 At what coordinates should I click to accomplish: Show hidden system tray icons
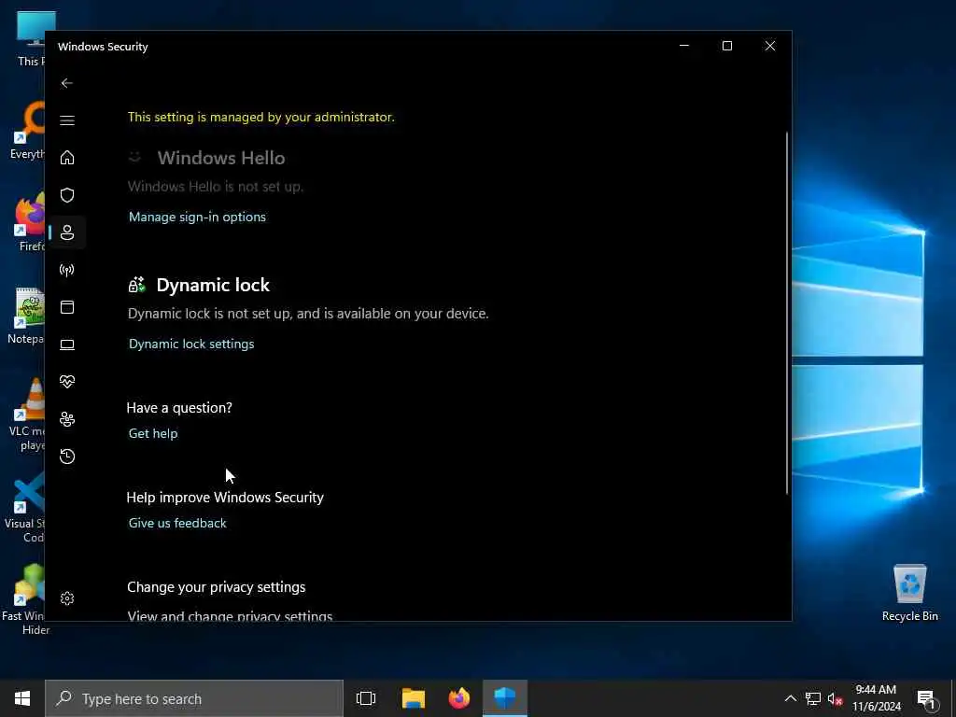[x=790, y=698]
